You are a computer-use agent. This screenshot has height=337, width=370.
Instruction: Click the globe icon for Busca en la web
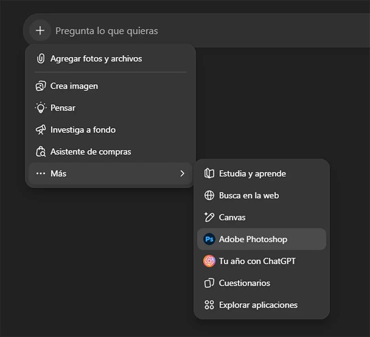[209, 196]
